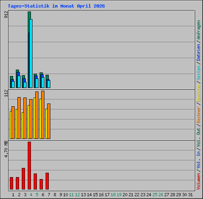This screenshot has width=203, height=199.
Task: Click the red Volumen bar for day 3
Action: coord(23,179)
